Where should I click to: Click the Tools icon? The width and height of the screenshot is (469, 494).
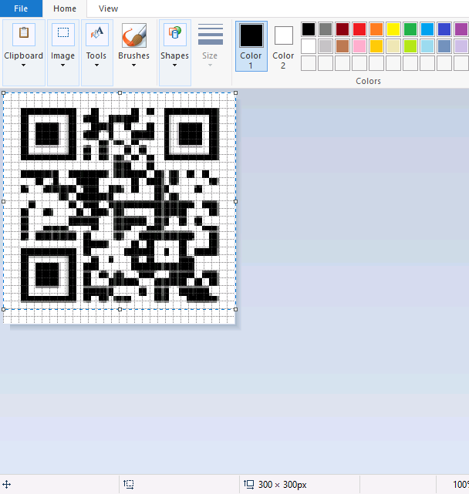coord(97,34)
